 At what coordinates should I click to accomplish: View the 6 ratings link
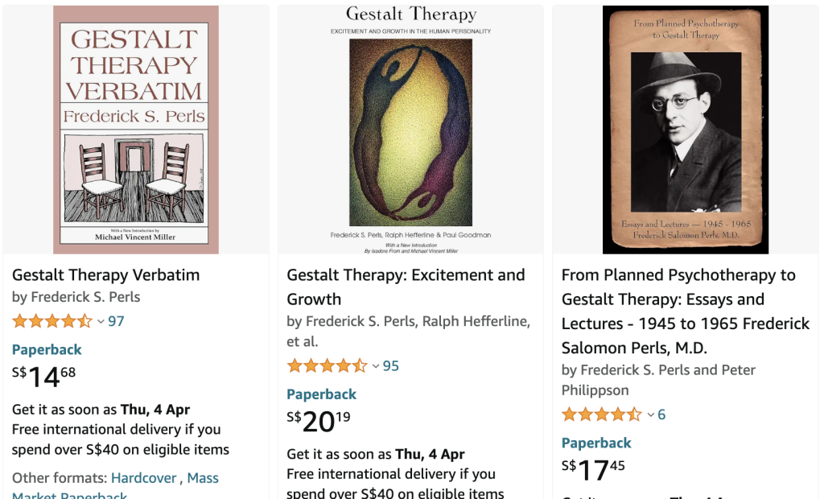[x=661, y=414]
